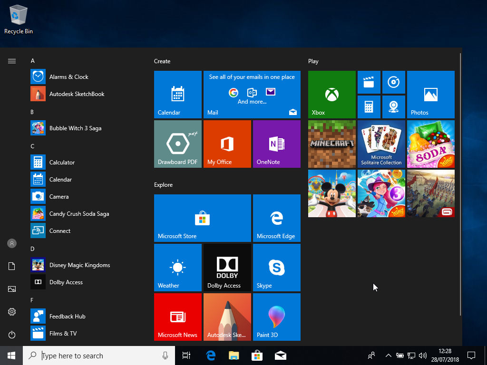Launch the Minecraft tile
Screen dimensions: 487x365
click(331, 144)
